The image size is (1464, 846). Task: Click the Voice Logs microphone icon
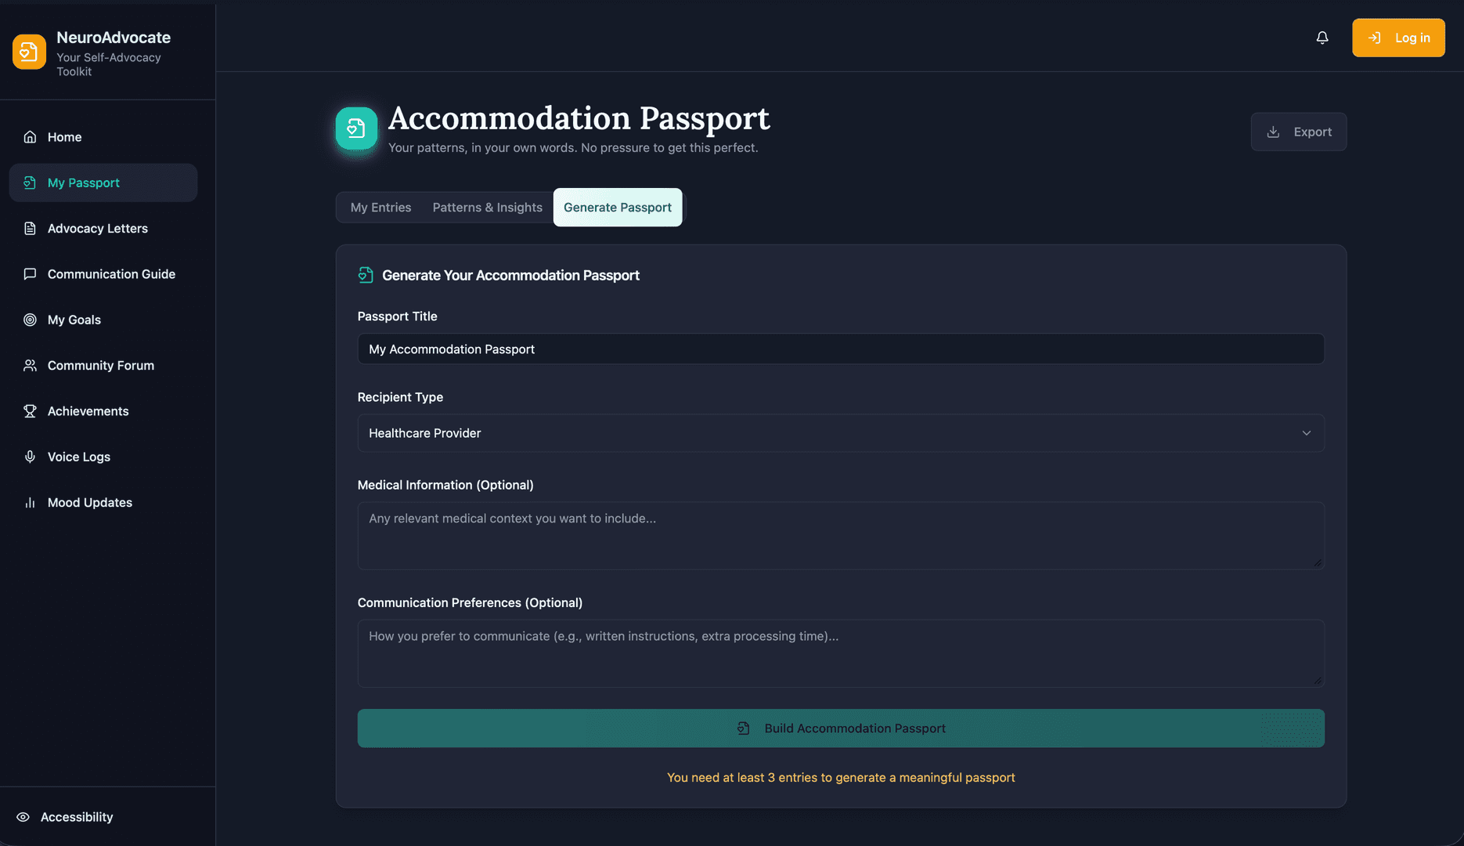[x=30, y=457]
